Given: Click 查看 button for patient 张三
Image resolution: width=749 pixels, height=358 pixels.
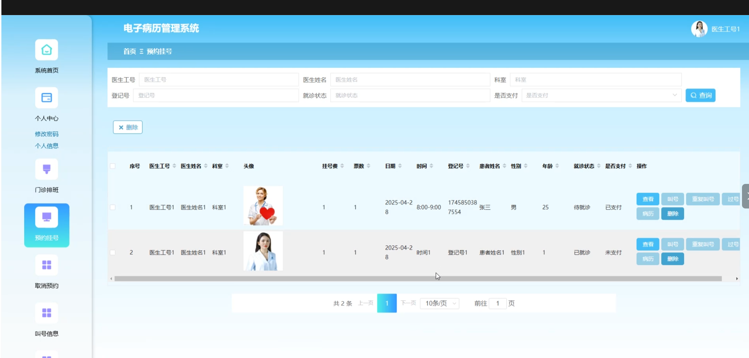Looking at the screenshot, I should point(648,199).
